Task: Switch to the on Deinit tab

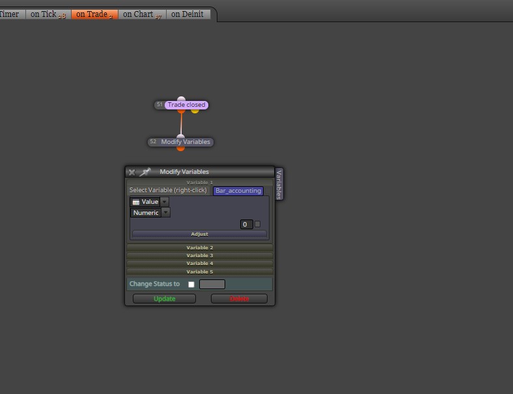Action: 187,14
